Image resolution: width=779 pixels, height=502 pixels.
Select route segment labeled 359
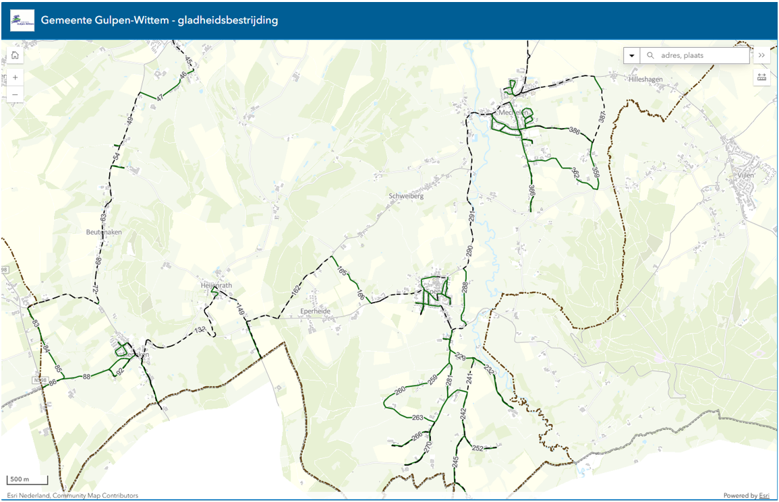[596, 172]
